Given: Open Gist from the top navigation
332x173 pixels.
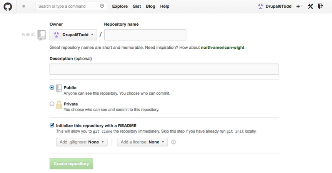Looking at the screenshot, I should (137, 7).
